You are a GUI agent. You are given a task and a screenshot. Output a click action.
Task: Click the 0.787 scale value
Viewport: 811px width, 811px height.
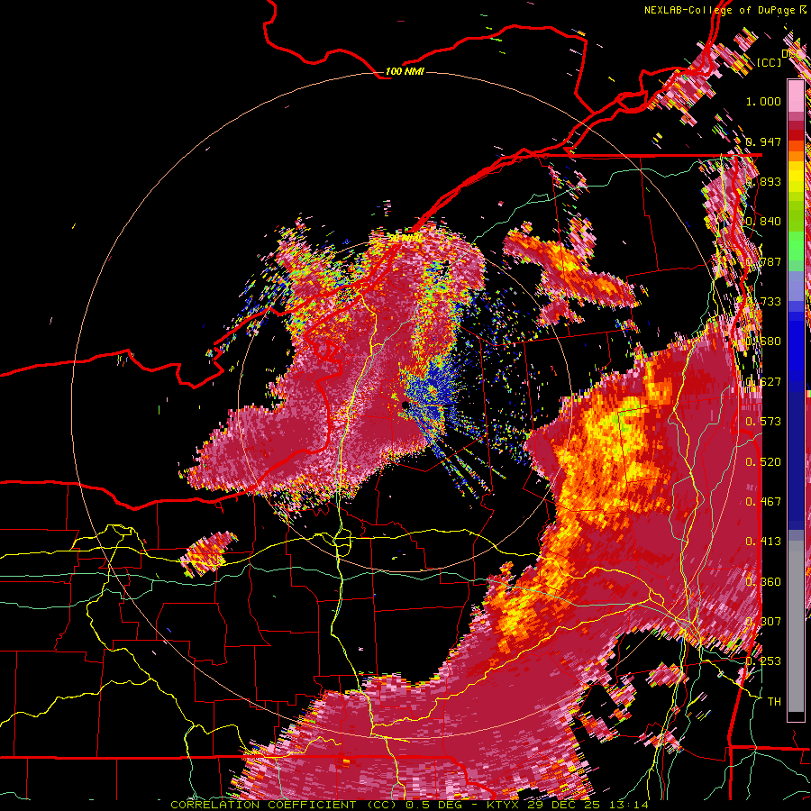click(763, 261)
